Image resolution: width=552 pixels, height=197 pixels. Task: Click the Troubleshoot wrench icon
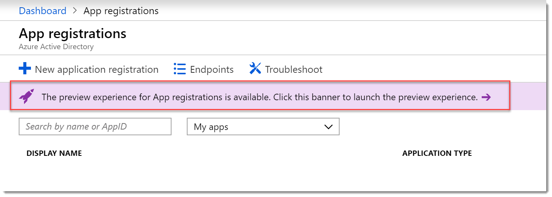(x=255, y=69)
